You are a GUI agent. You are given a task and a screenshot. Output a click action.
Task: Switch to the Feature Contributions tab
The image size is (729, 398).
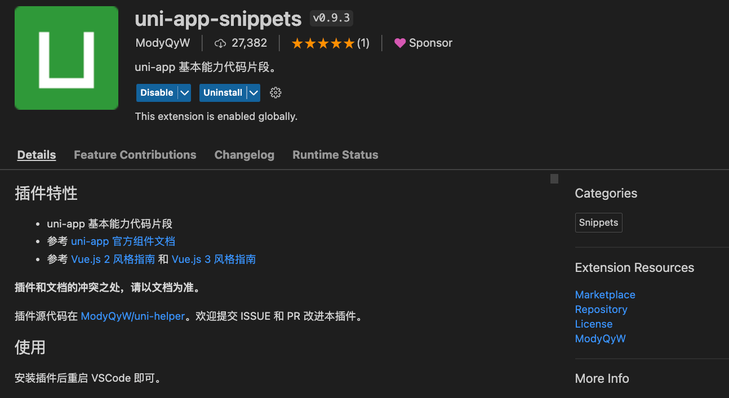(135, 155)
